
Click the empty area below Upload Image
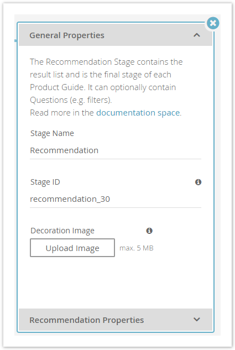pyautogui.click(x=116, y=283)
